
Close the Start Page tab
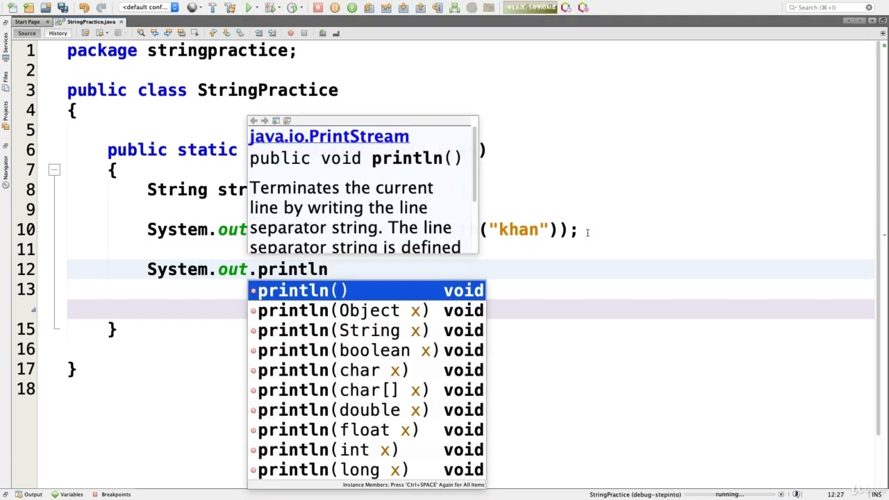coord(47,22)
